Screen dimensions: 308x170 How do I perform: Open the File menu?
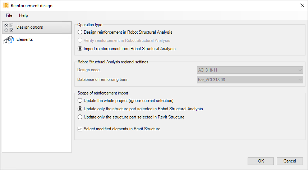[9, 15]
